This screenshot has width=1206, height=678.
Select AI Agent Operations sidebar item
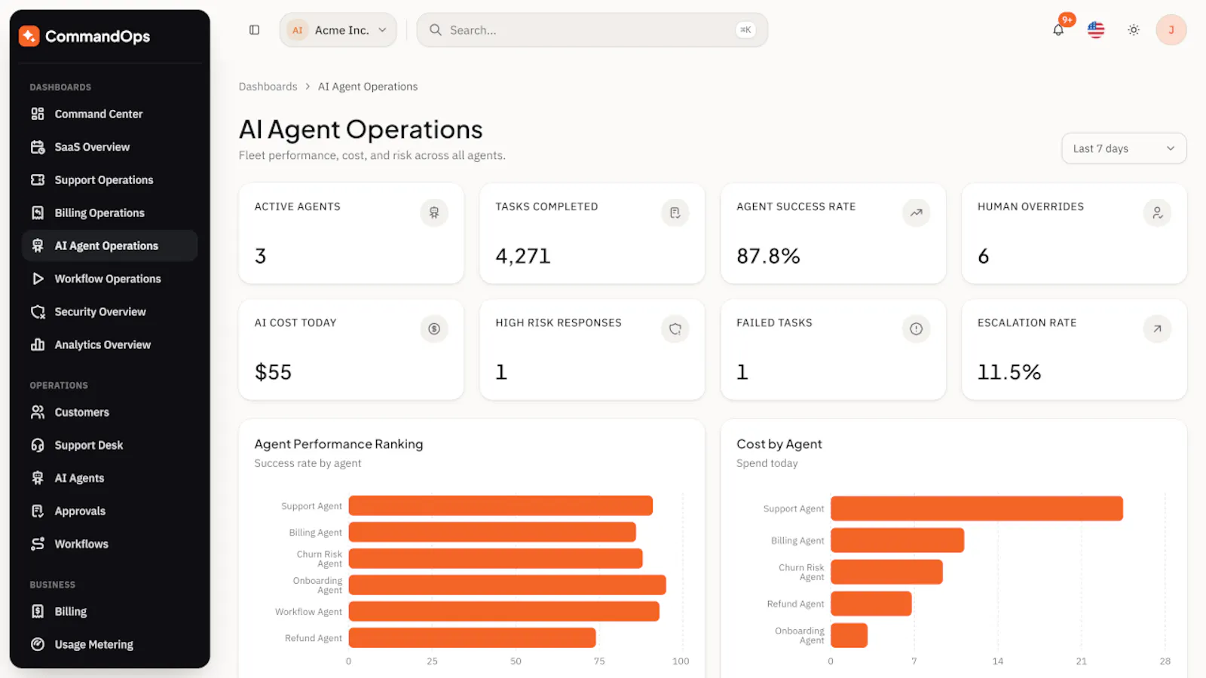110,246
